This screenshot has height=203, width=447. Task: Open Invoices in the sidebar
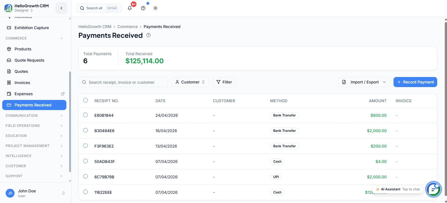click(x=34, y=83)
